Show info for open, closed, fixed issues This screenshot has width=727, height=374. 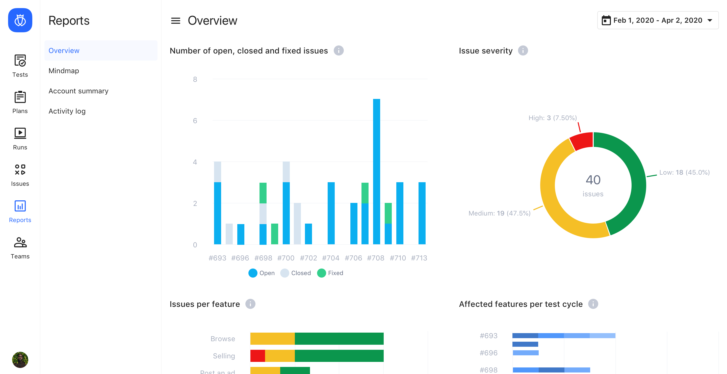point(339,51)
